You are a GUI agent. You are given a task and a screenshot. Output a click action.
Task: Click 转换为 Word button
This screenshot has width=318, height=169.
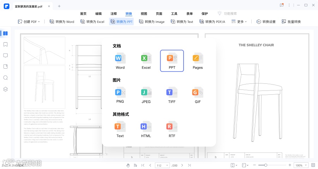tap(62, 22)
